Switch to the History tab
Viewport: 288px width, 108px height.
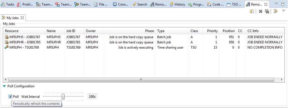[x=177, y=4]
